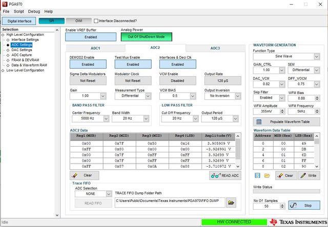Viewport: 328px width, 227px height.
Task: Toggle VCM Enable Disabled button
Action: (178, 81)
